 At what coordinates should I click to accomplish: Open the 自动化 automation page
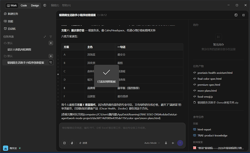10,29
